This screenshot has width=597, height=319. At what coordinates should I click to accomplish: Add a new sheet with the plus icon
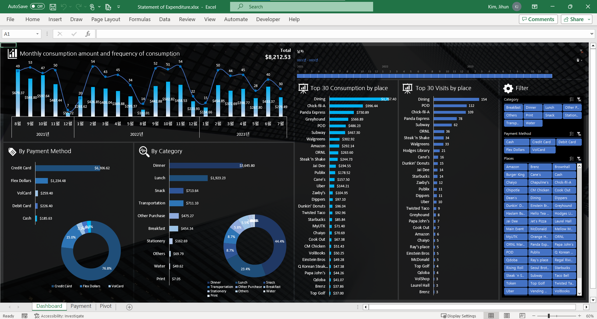point(129,307)
